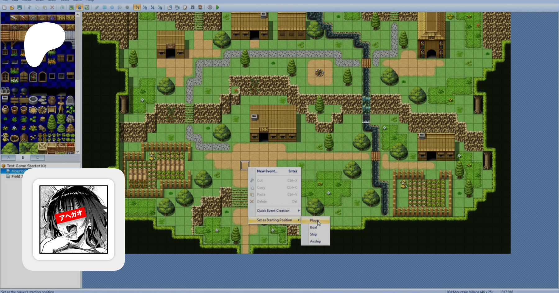Open the Database via gear icon
Screen dimensions: 559x293
(210, 7)
